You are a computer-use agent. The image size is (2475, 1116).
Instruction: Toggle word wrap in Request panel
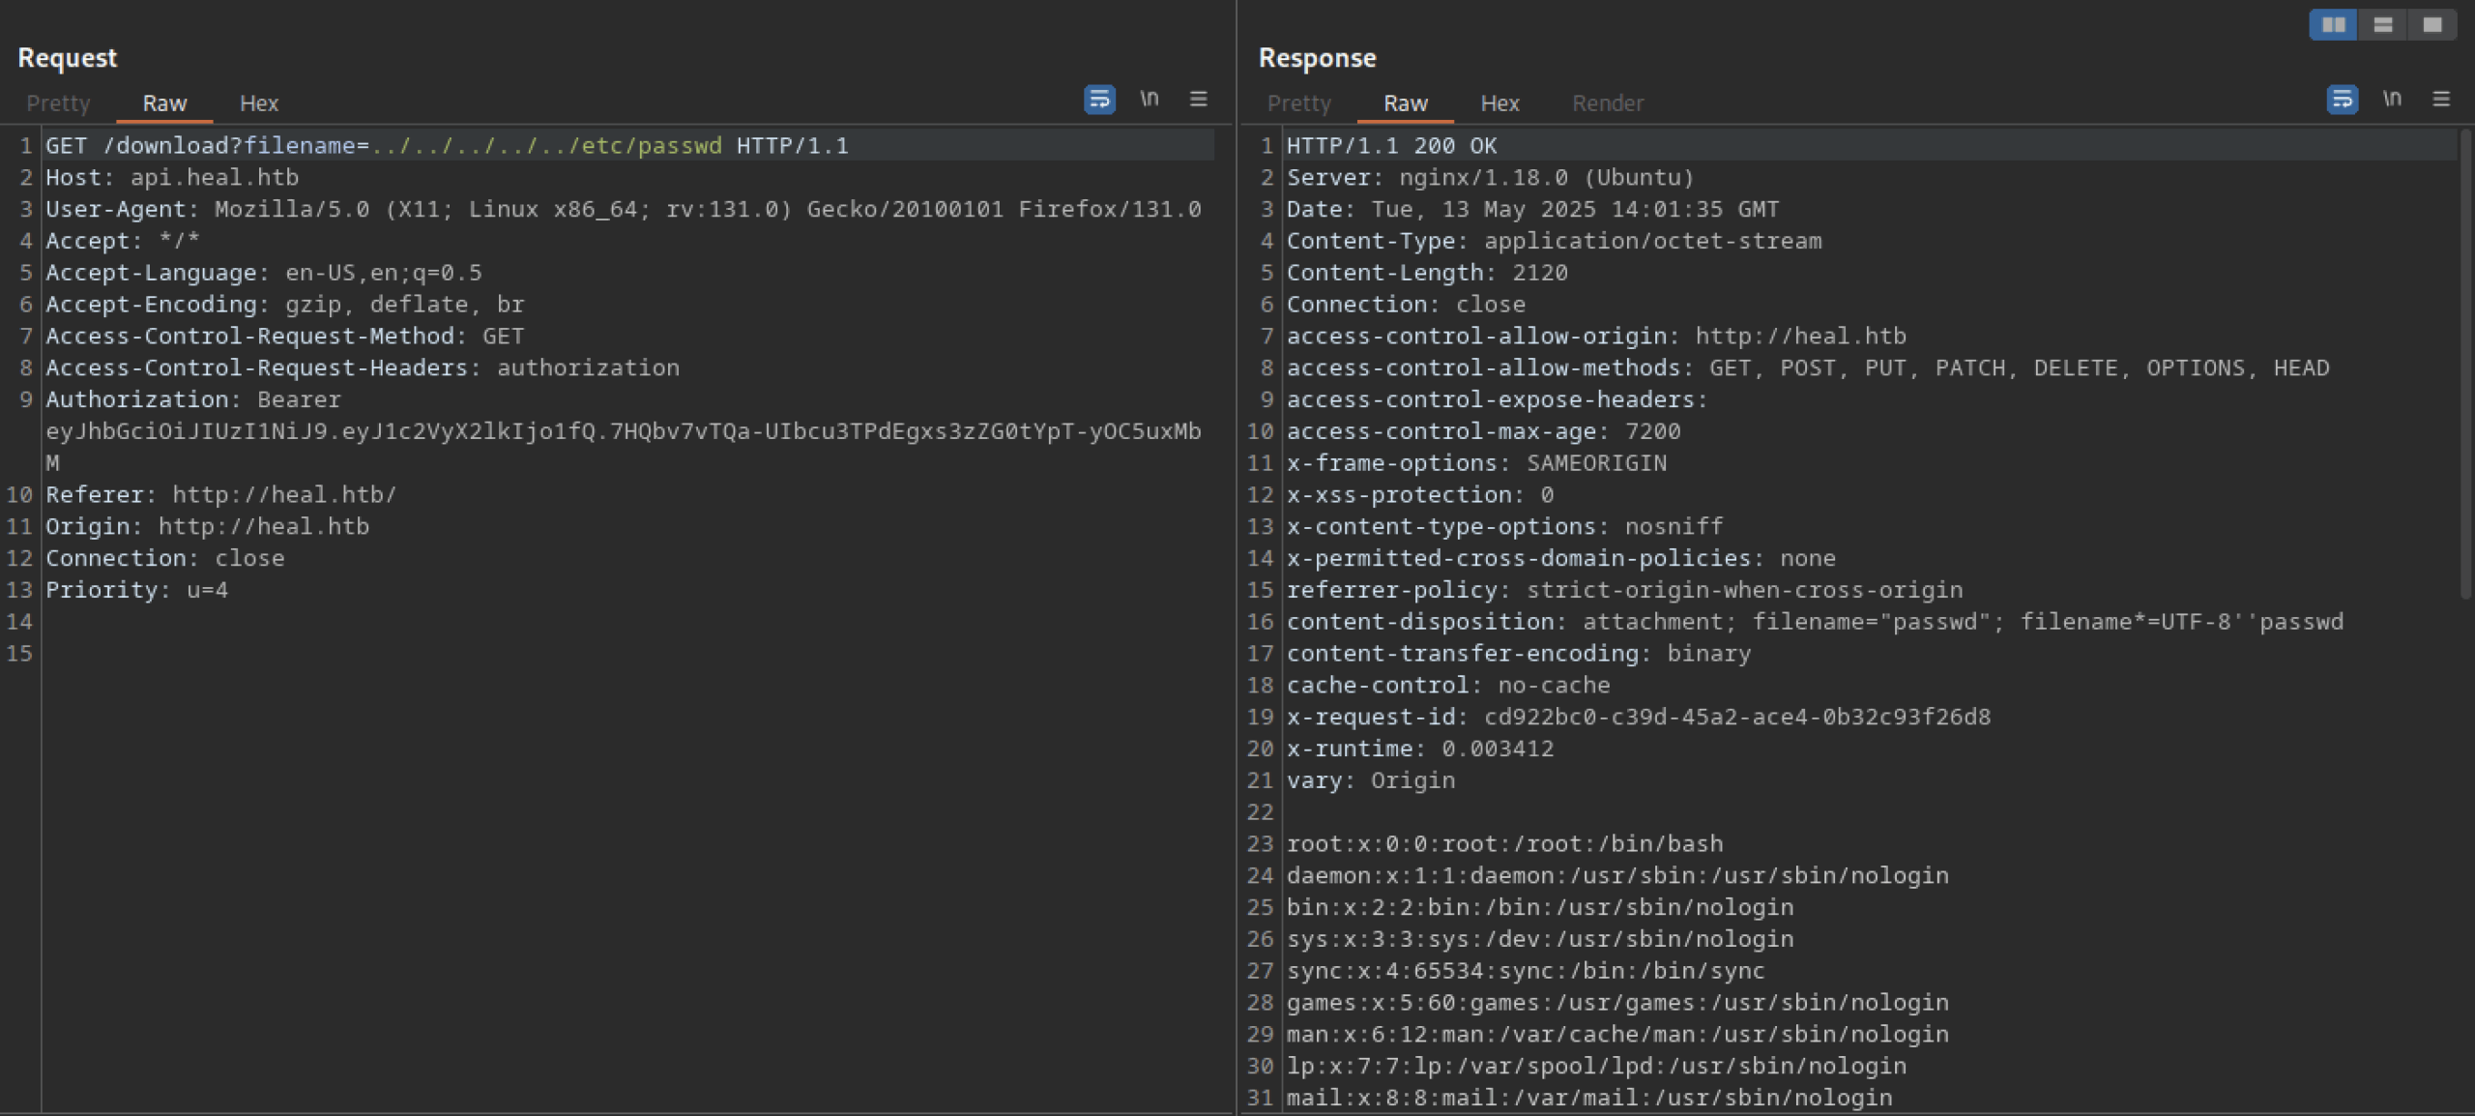(1099, 99)
